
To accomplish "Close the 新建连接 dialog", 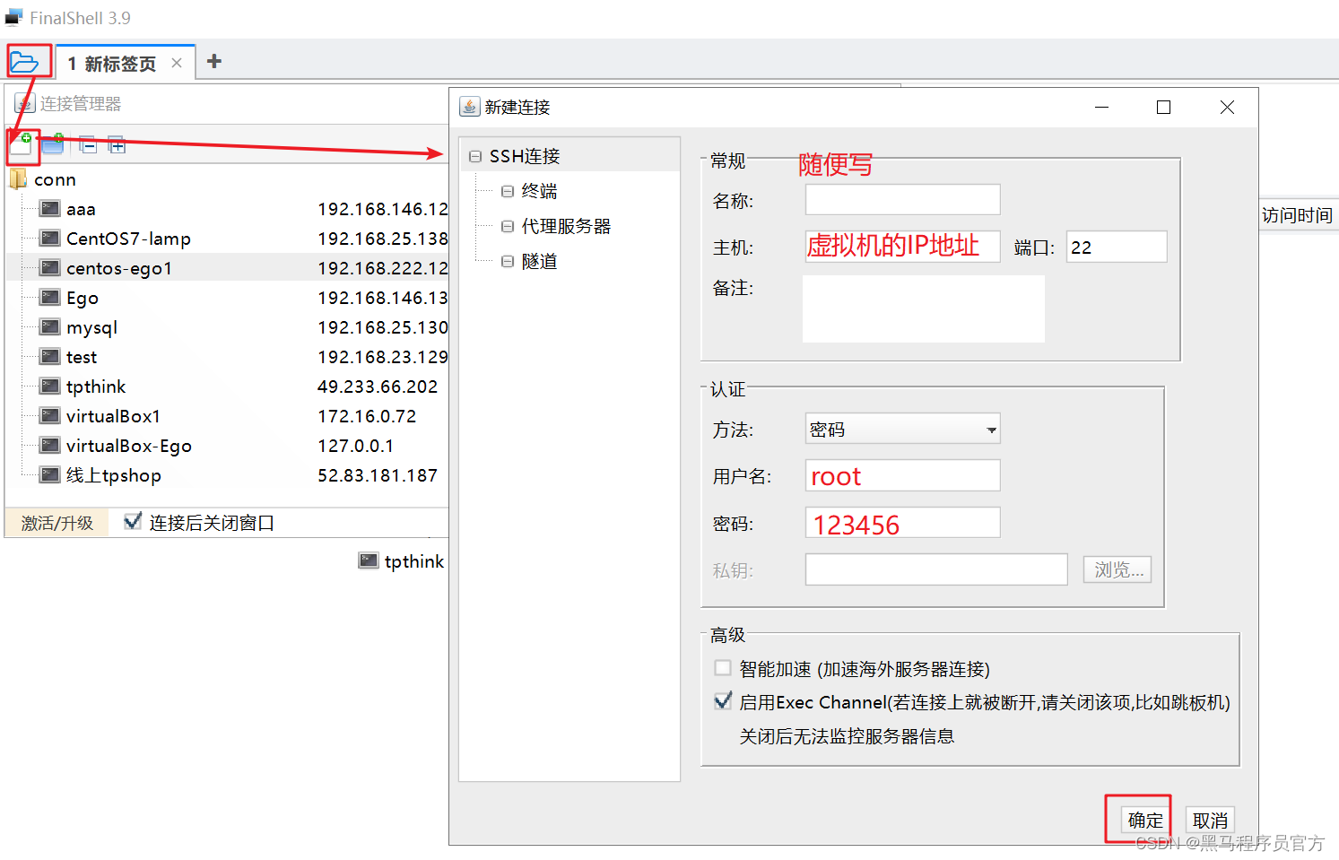I will point(1227,107).
